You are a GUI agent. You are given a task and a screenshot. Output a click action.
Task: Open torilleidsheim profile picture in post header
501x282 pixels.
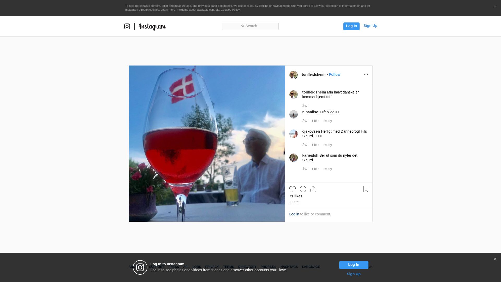tap(294, 75)
